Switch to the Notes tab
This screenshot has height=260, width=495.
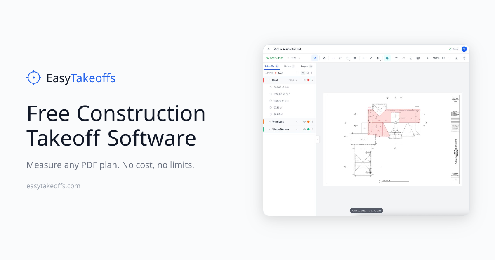coord(288,66)
